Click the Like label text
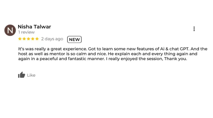 [31, 75]
